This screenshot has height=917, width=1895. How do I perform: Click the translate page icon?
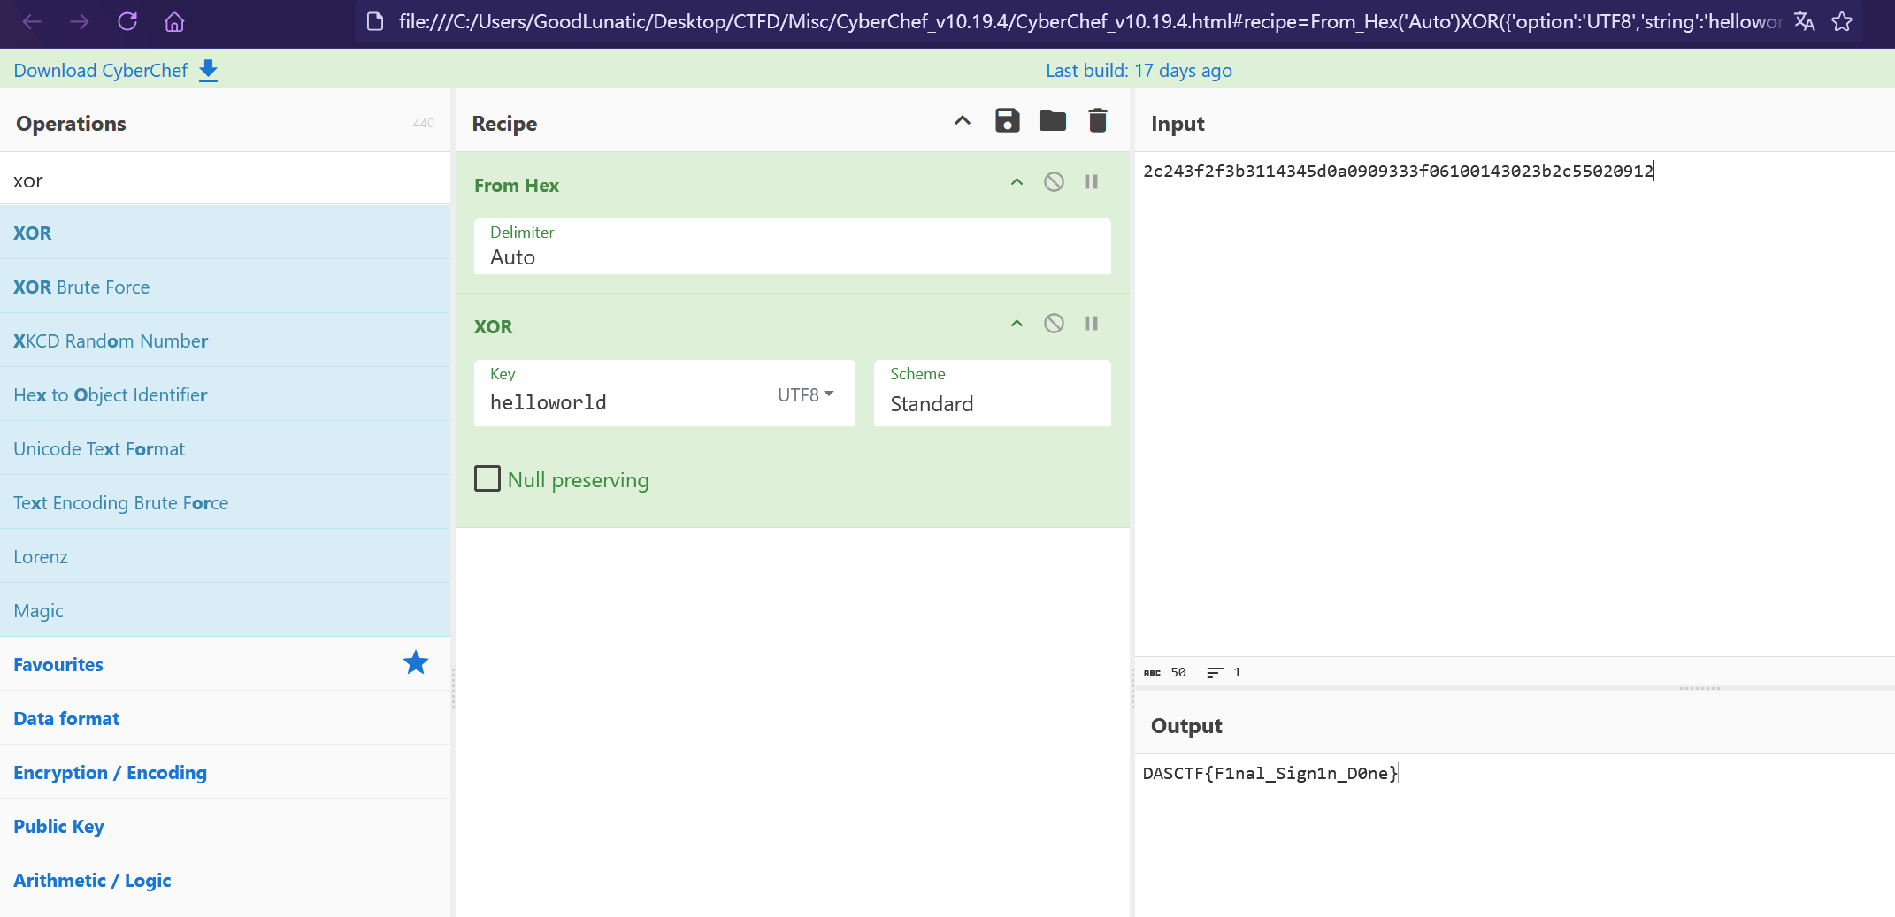coord(1805,22)
